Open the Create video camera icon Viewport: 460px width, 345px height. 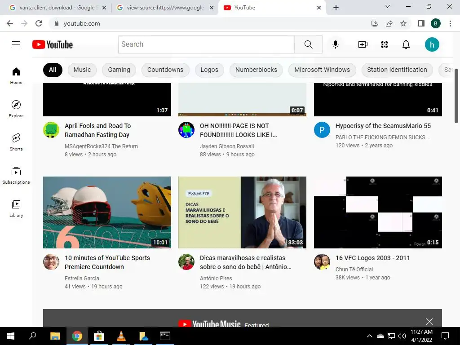tap(363, 44)
